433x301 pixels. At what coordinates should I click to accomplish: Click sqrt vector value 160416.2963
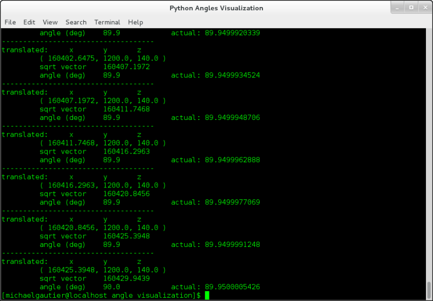tap(127, 152)
